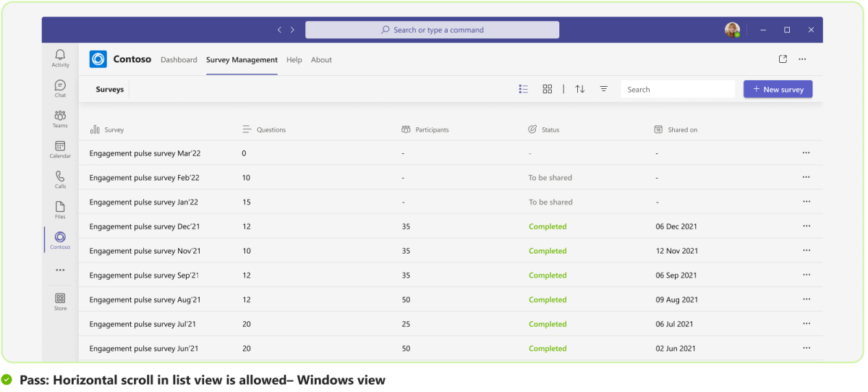Click the 02 Jun 2021 shared date

click(676, 349)
